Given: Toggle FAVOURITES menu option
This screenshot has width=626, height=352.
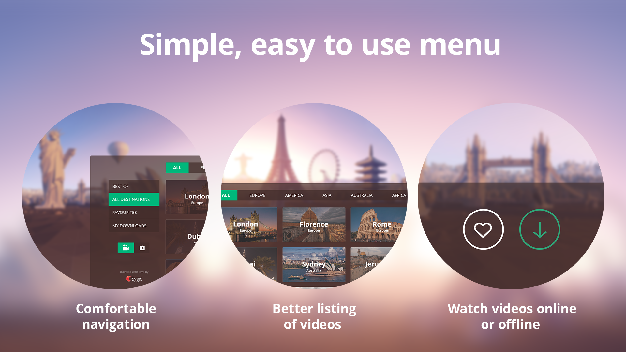Looking at the screenshot, I should click(124, 212).
